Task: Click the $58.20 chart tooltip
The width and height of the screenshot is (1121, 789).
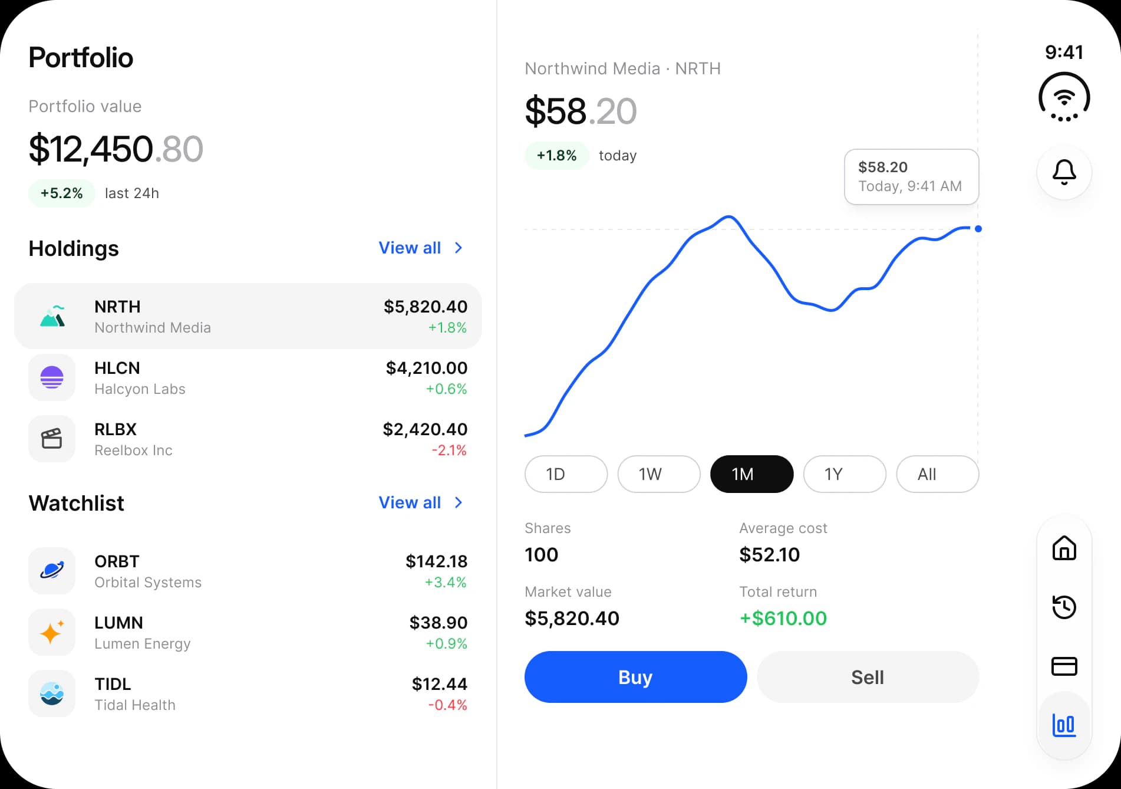Action: click(x=912, y=177)
